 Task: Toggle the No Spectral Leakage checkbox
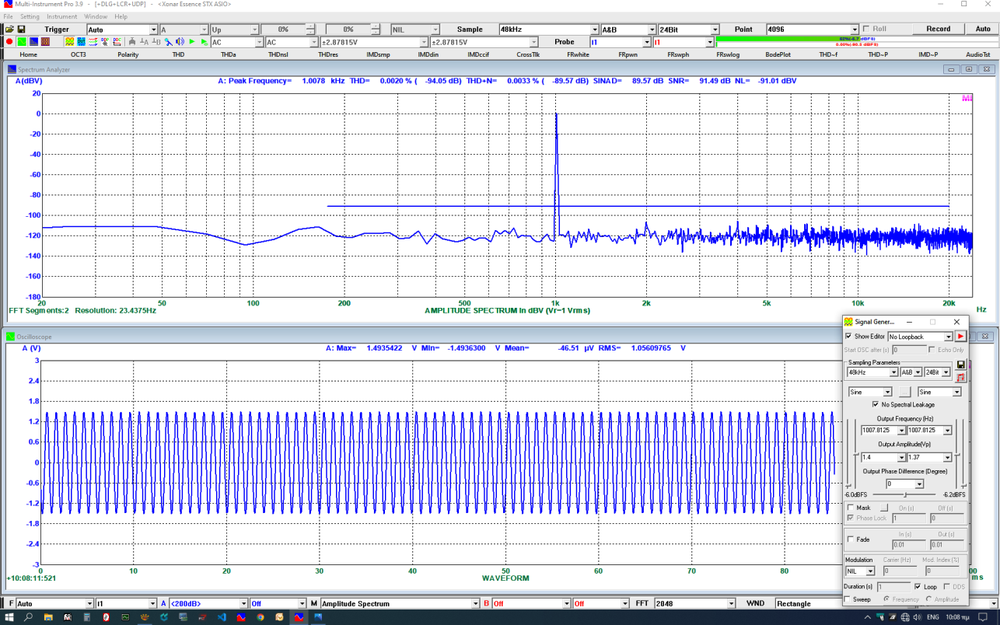pos(876,405)
